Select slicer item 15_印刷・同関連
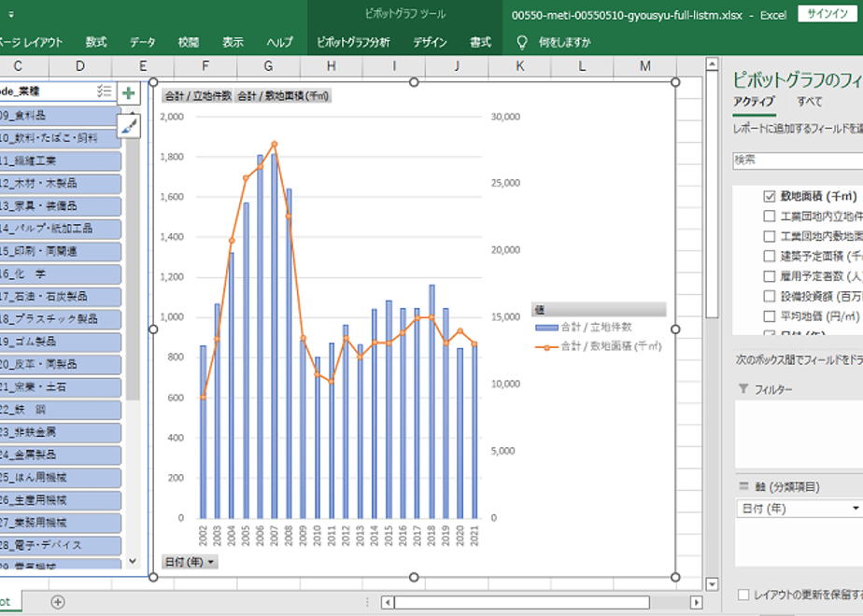 (60, 251)
